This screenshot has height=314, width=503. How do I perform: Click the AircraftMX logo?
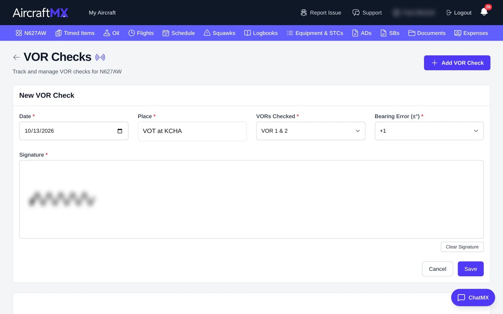tap(40, 13)
